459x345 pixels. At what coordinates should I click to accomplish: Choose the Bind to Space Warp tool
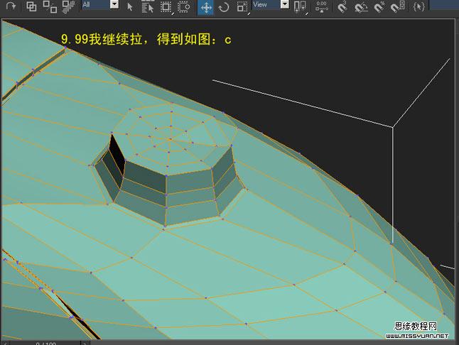pyautogui.click(x=68, y=6)
